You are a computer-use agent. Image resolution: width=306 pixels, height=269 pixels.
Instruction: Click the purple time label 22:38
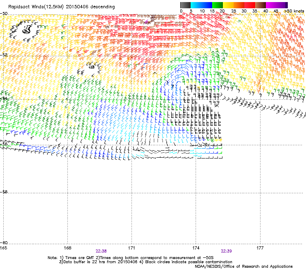(x=101, y=251)
